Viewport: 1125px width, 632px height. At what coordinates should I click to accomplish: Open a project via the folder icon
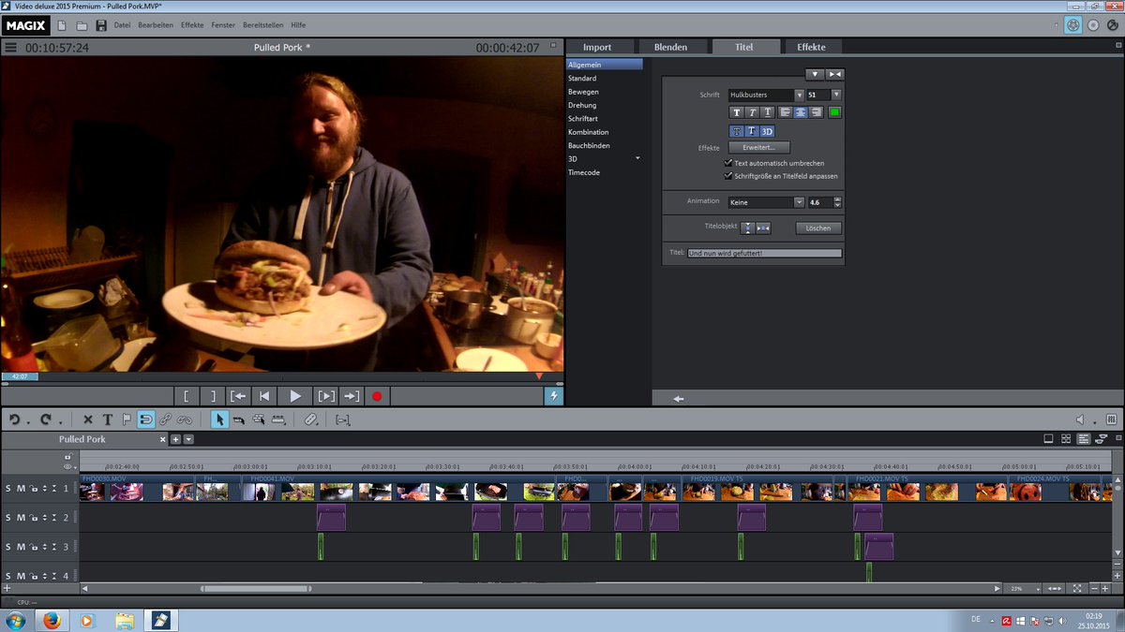pos(82,25)
